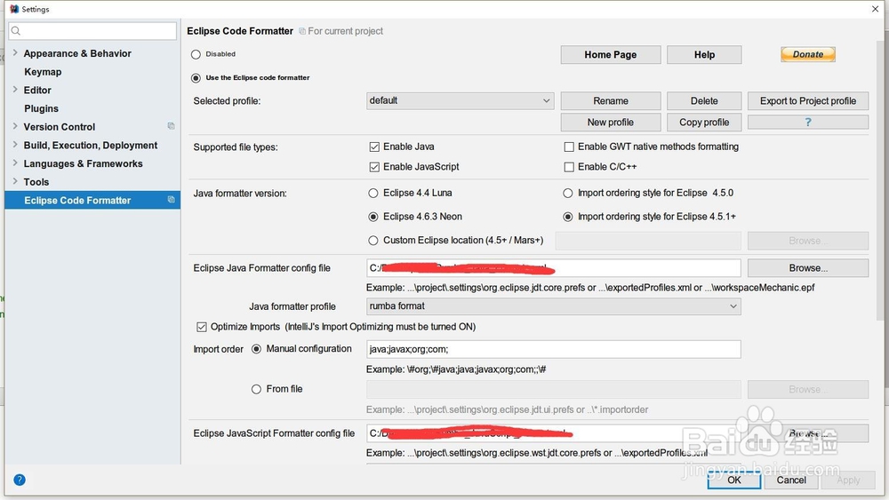The width and height of the screenshot is (889, 500).
Task: Click Export to Project profile button
Action: (808, 100)
